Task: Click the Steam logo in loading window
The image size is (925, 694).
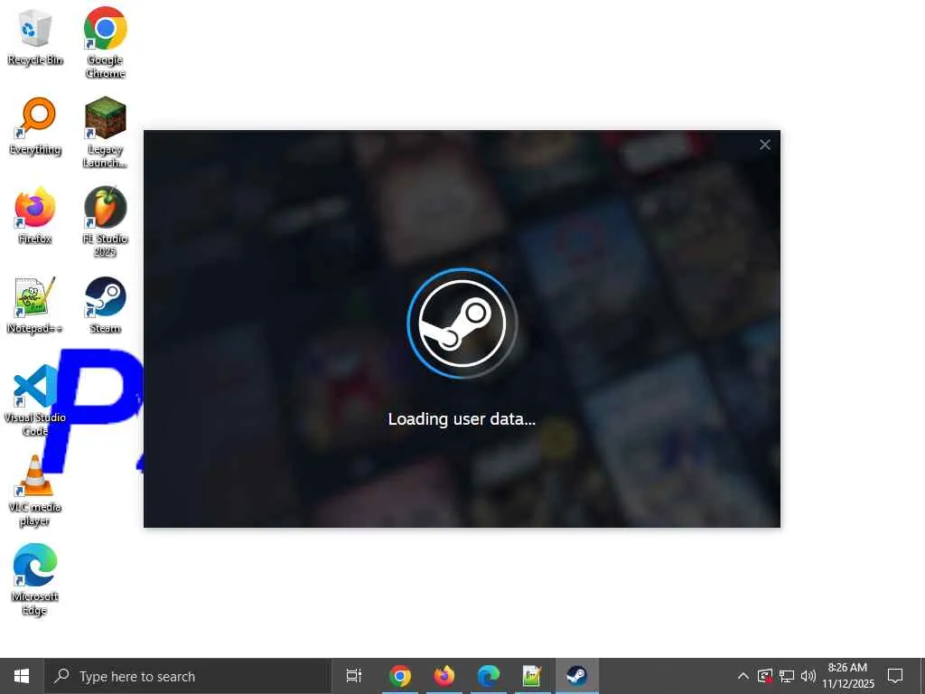Action: (462, 324)
